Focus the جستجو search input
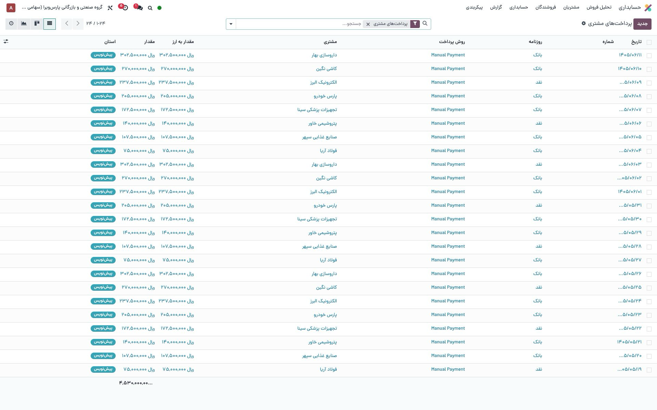This screenshot has height=410, width=657. [299, 24]
